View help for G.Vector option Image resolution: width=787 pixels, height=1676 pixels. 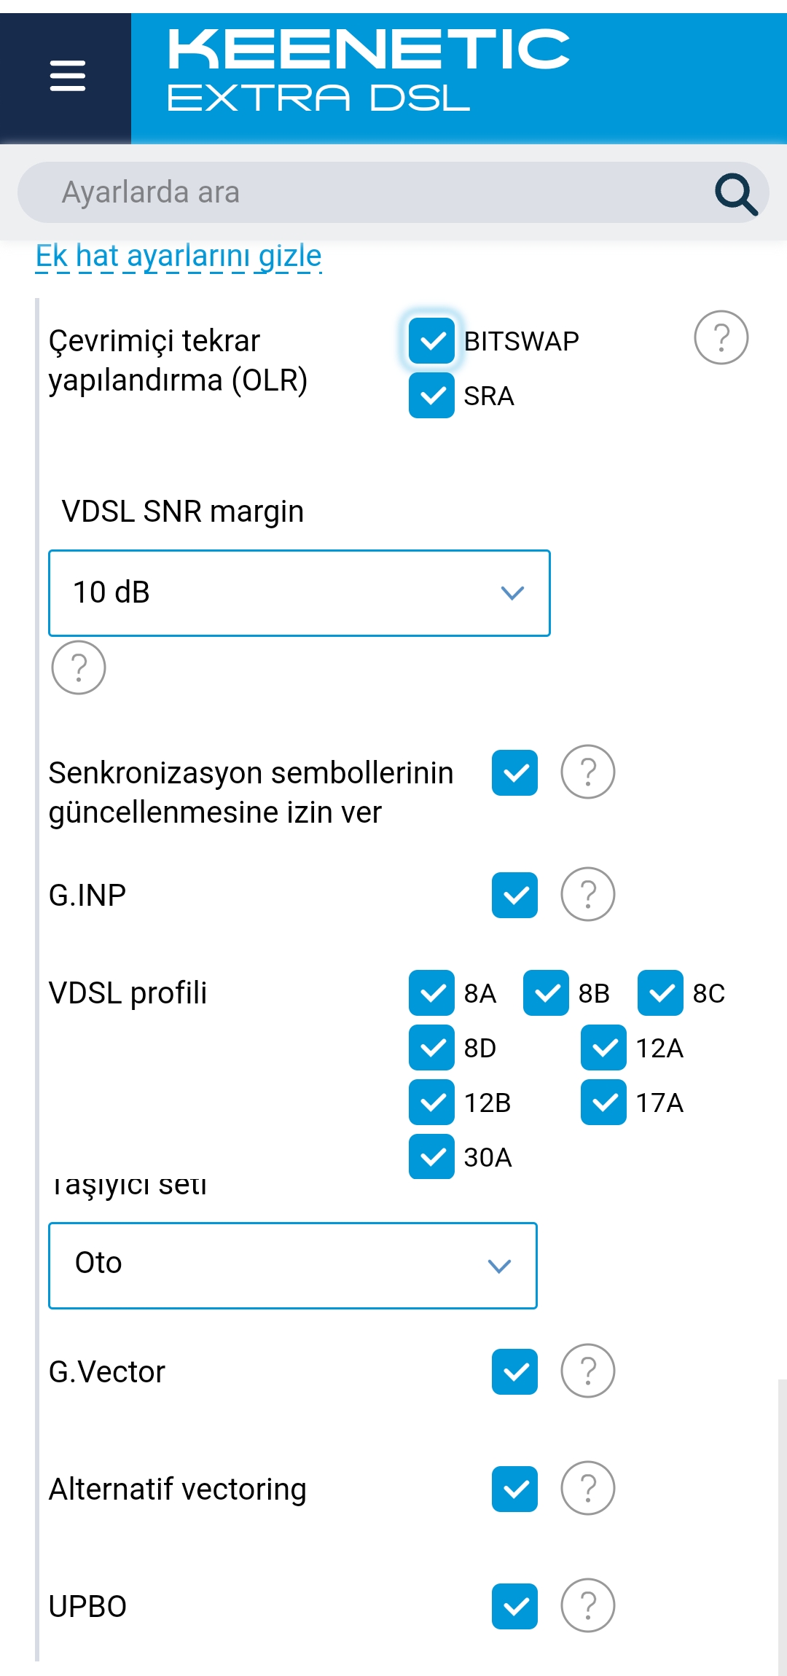pyautogui.click(x=587, y=1371)
